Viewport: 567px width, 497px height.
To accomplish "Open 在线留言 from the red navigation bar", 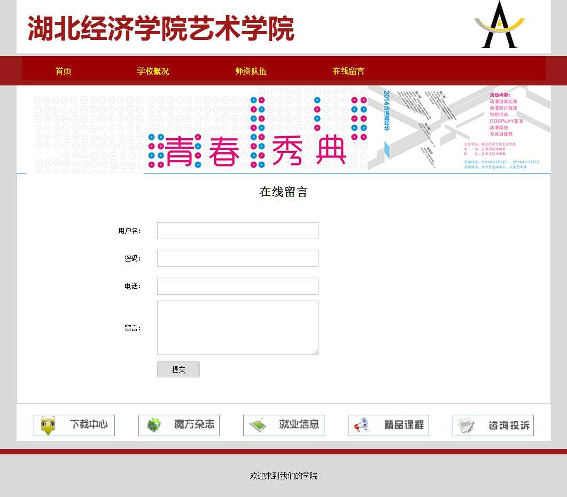I will (348, 71).
